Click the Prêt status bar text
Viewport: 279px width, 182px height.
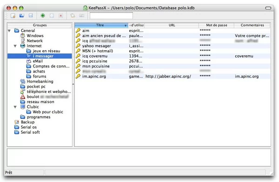click(9, 173)
